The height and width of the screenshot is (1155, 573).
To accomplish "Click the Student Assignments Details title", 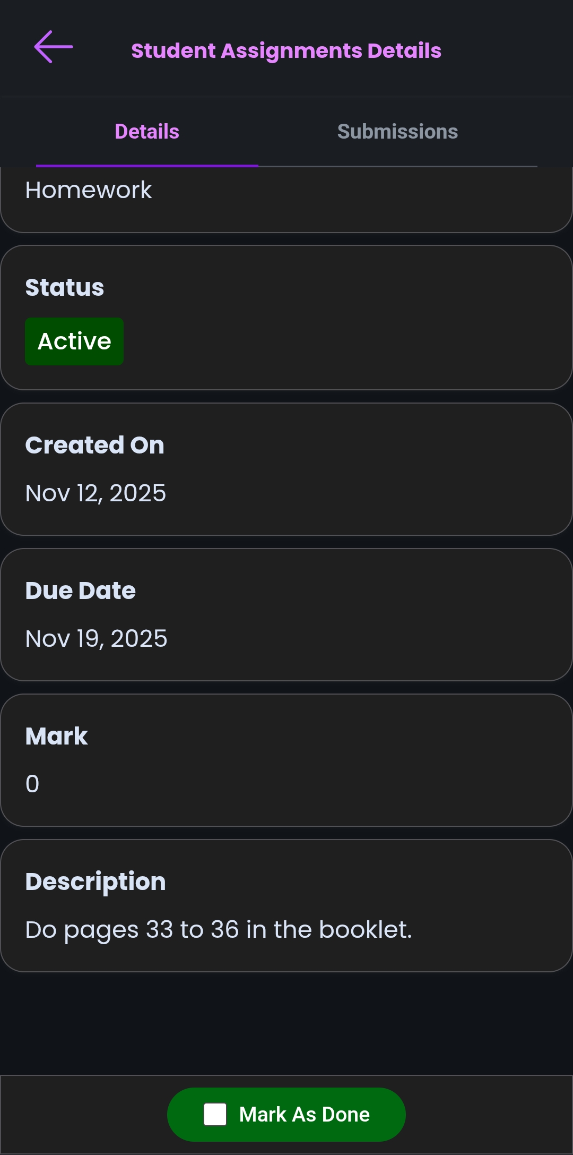I will point(286,51).
